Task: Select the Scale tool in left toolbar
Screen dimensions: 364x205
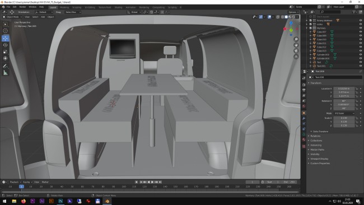Action: point(6,52)
